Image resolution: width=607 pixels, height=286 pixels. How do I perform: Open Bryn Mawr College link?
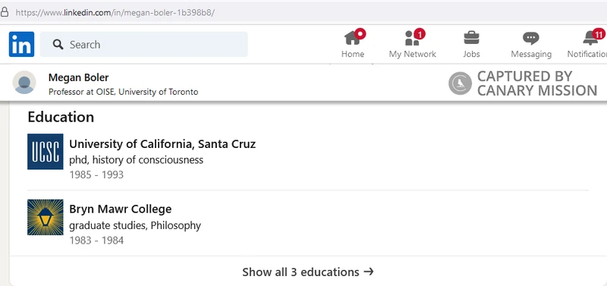tap(121, 209)
